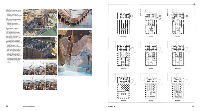Open the large photo with worker in yellow vest
This screenshot has height=111, width=200.
[x=75, y=53]
